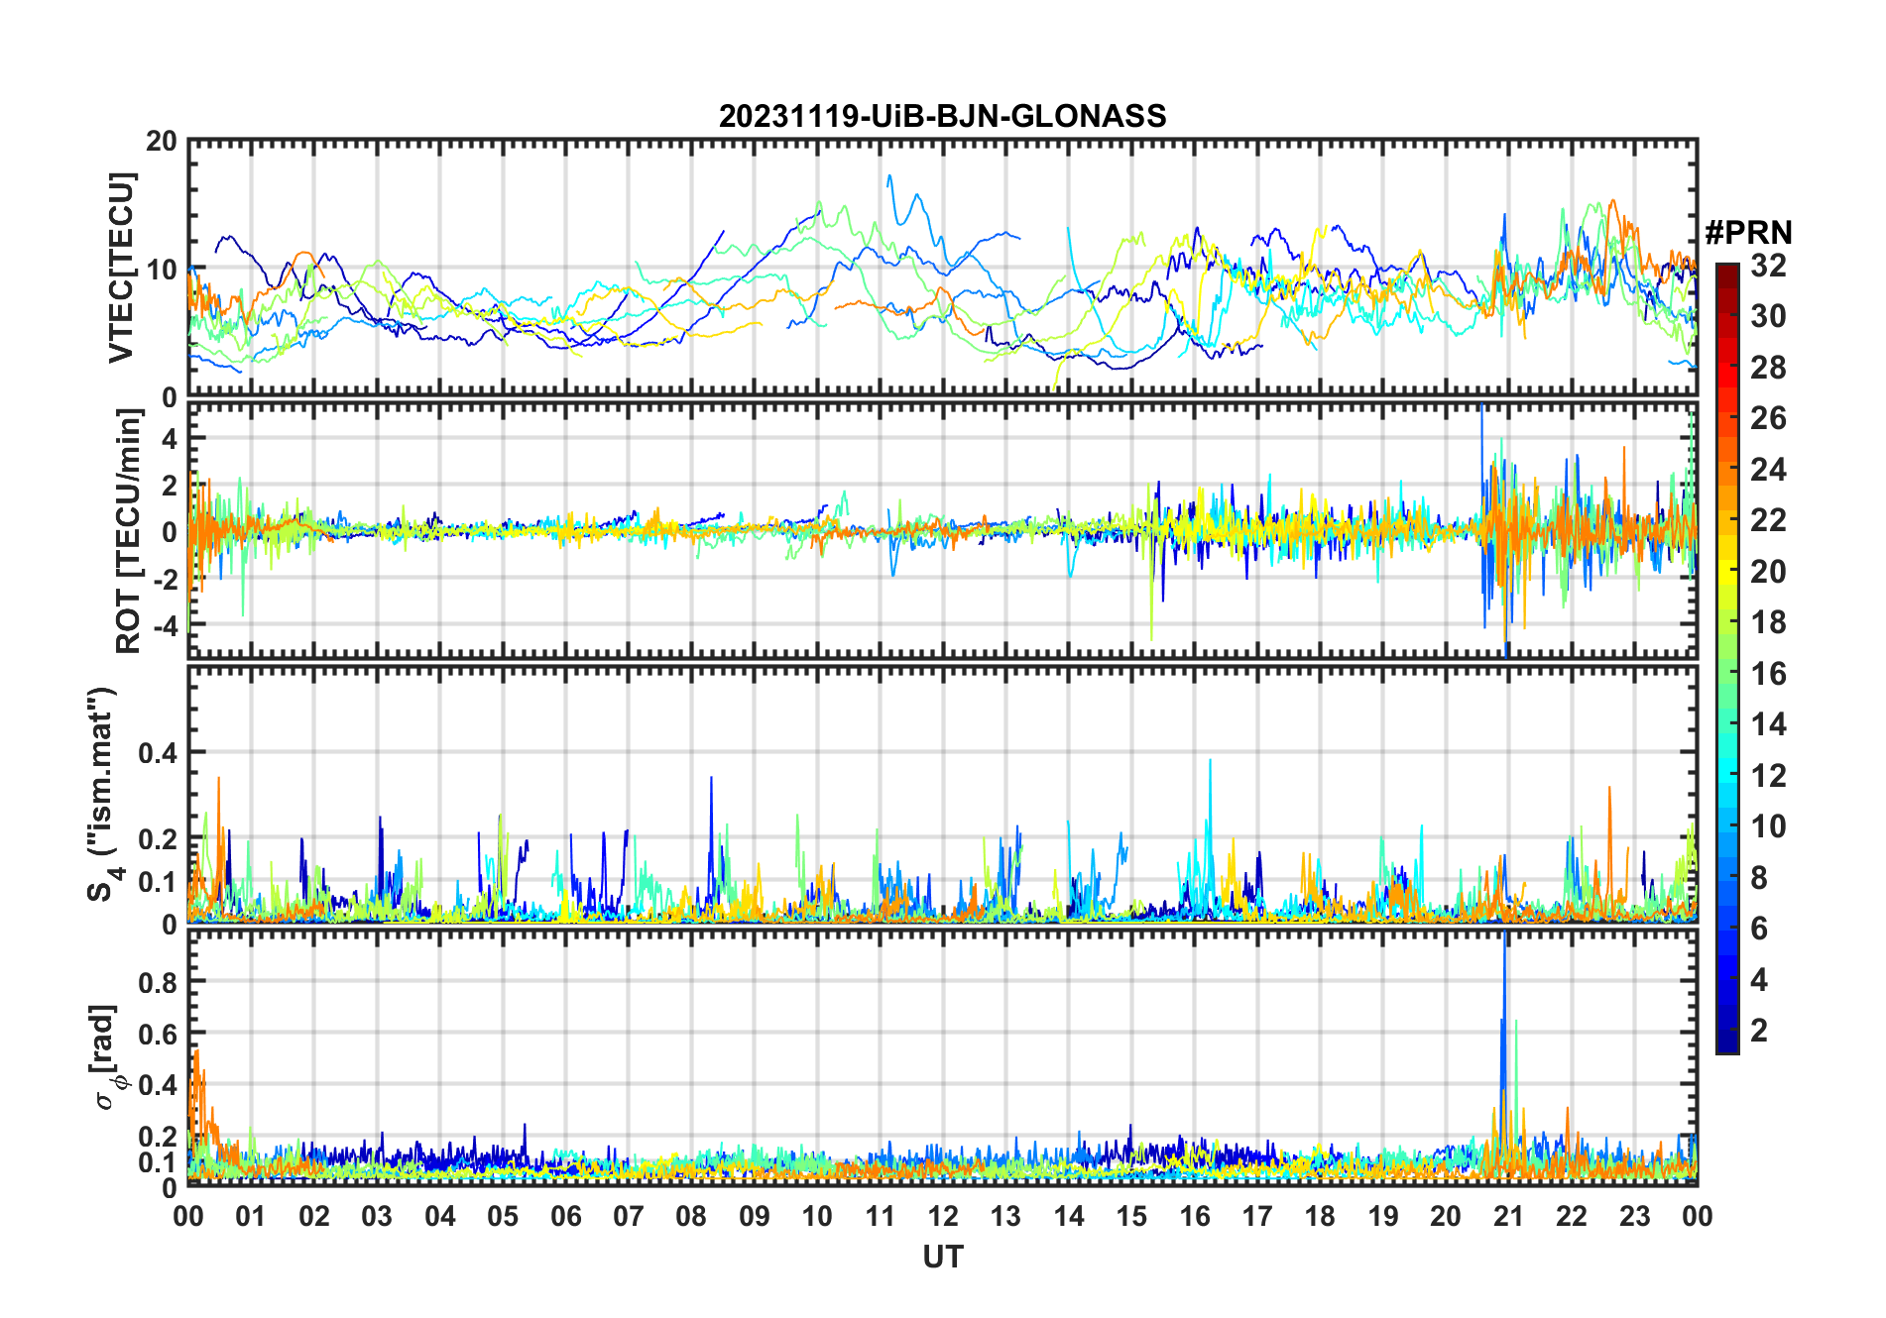Click VTEC axis tick label 10
The image size is (1886, 1318).
pyautogui.click(x=162, y=269)
